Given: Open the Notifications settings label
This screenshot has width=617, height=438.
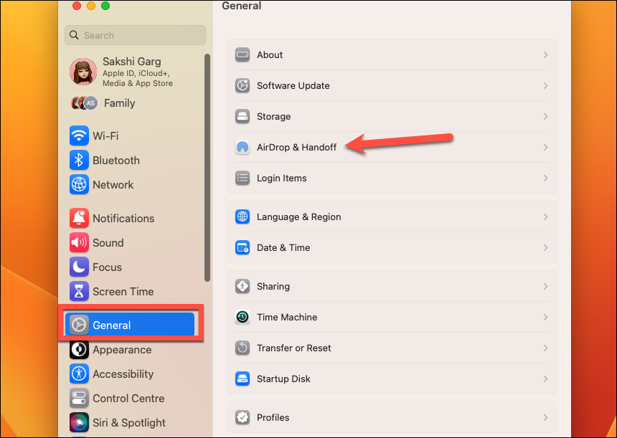Looking at the screenshot, I should pos(123,218).
